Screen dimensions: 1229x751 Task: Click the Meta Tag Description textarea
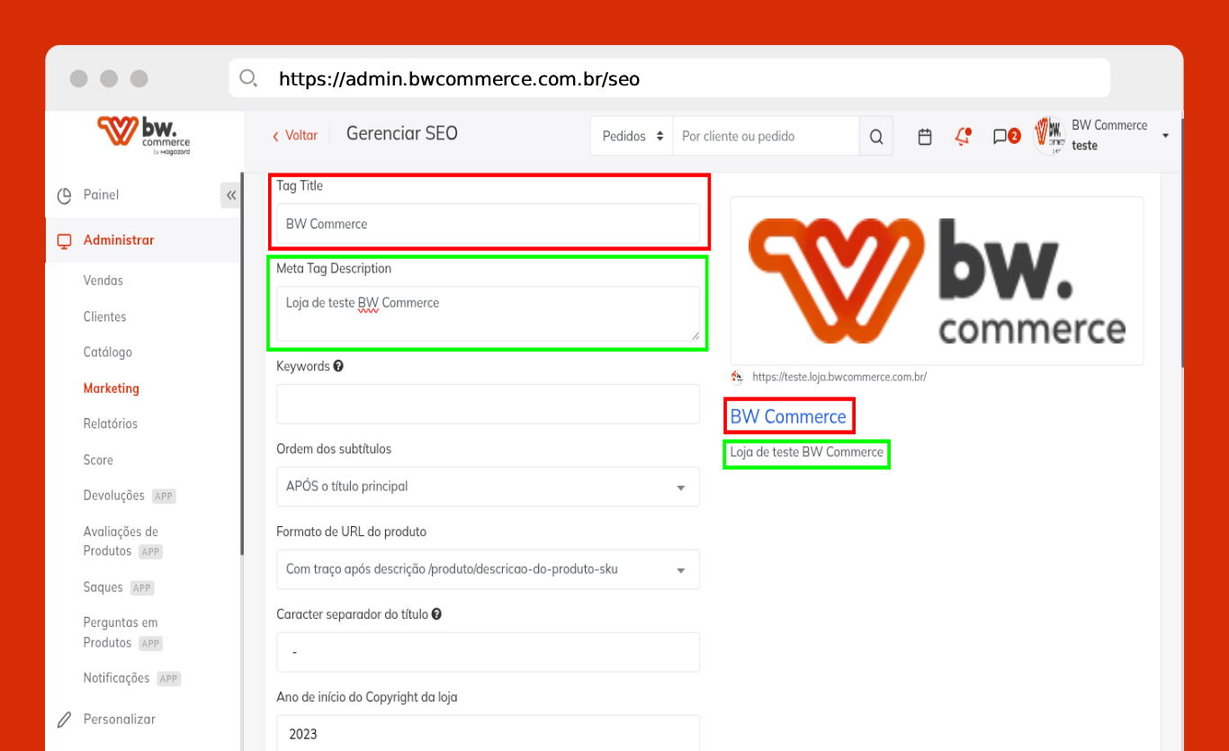[488, 313]
